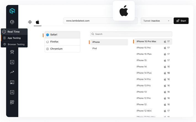Click the App Testing phone icon
The height and width of the screenshot is (122, 196).
click(x=4, y=38)
